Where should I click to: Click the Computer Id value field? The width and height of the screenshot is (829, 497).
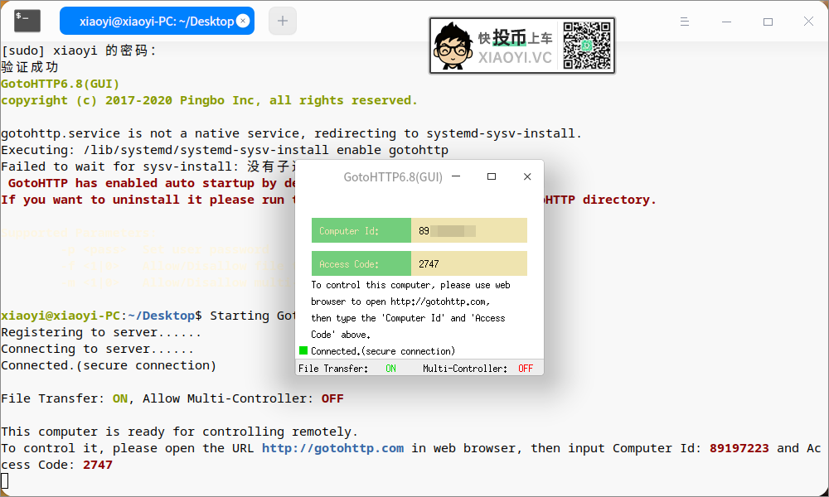(469, 230)
